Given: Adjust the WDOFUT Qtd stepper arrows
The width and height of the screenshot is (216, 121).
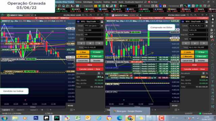Looking at the screenshot, I should (x=207, y=39).
